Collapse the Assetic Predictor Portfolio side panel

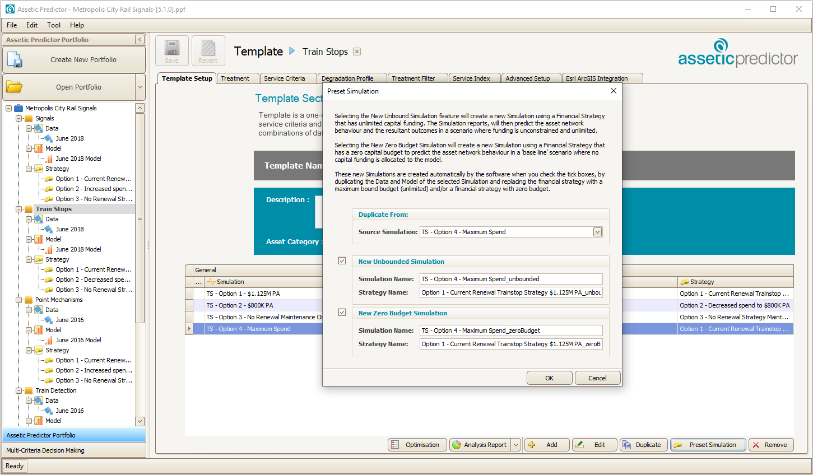(x=140, y=40)
